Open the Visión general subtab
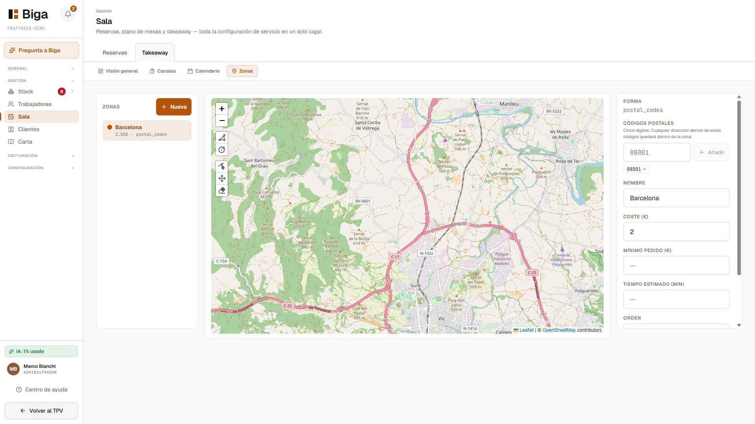The height and width of the screenshot is (424, 755). tap(118, 71)
